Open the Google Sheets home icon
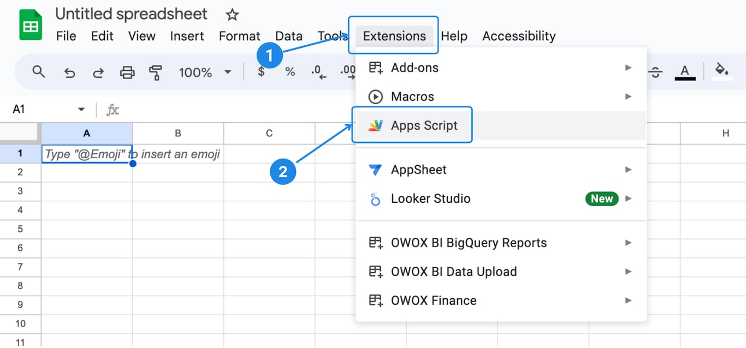The width and height of the screenshot is (746, 348). [31, 25]
